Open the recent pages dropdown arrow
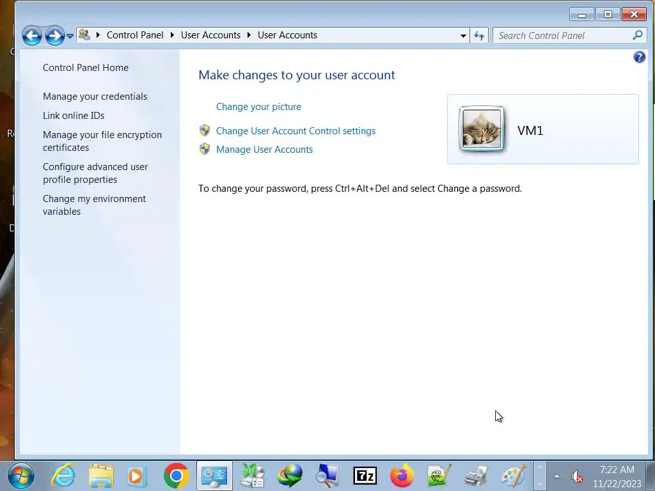This screenshot has width=655, height=491. coord(70,36)
